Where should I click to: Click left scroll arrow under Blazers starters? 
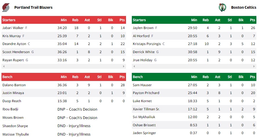[x=3, y=66]
